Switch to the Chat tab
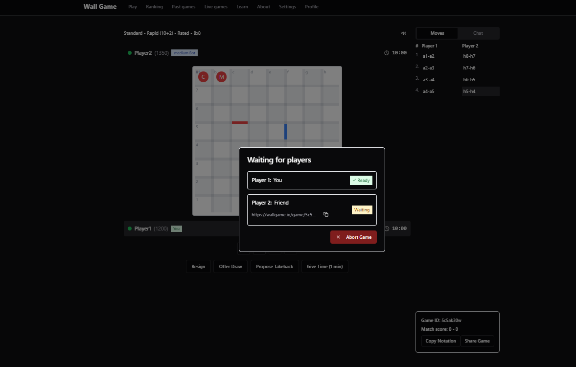The width and height of the screenshot is (576, 367). [478, 33]
